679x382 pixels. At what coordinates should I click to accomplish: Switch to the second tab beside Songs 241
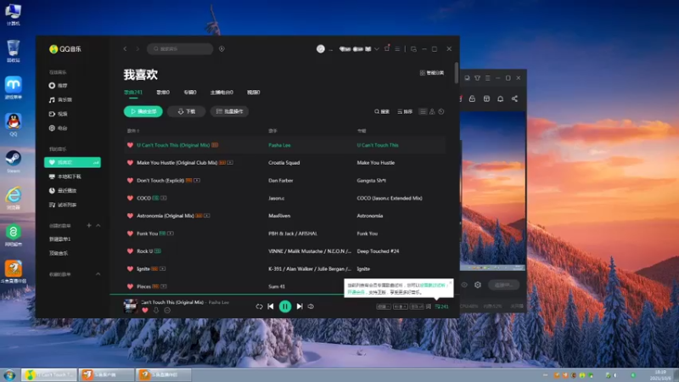(x=163, y=93)
